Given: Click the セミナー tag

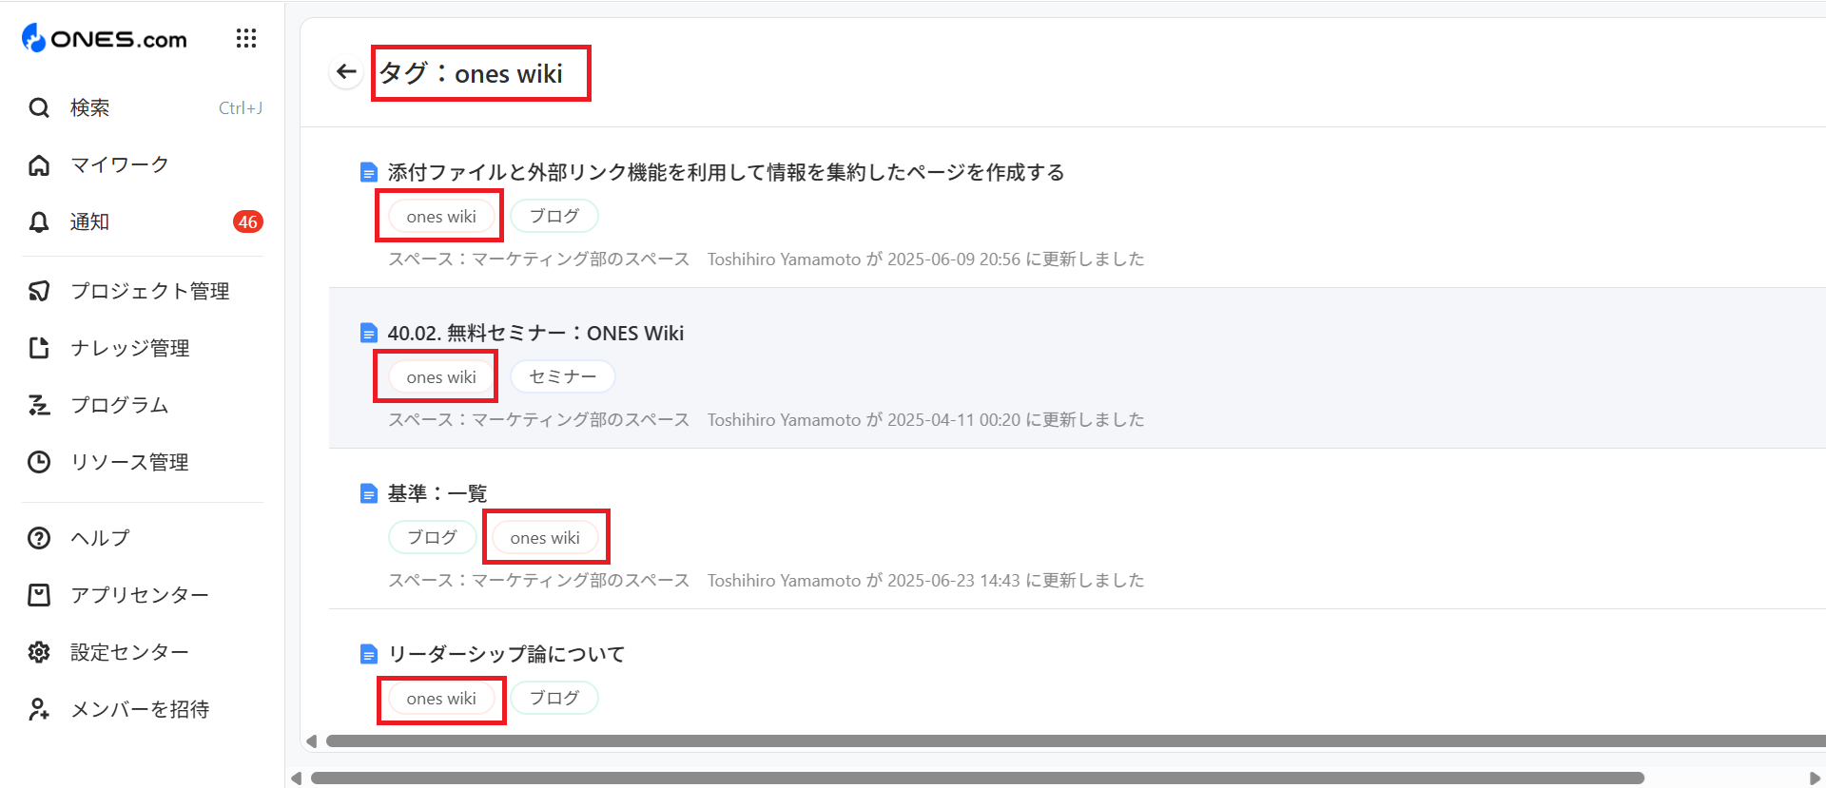Looking at the screenshot, I should click(563, 376).
